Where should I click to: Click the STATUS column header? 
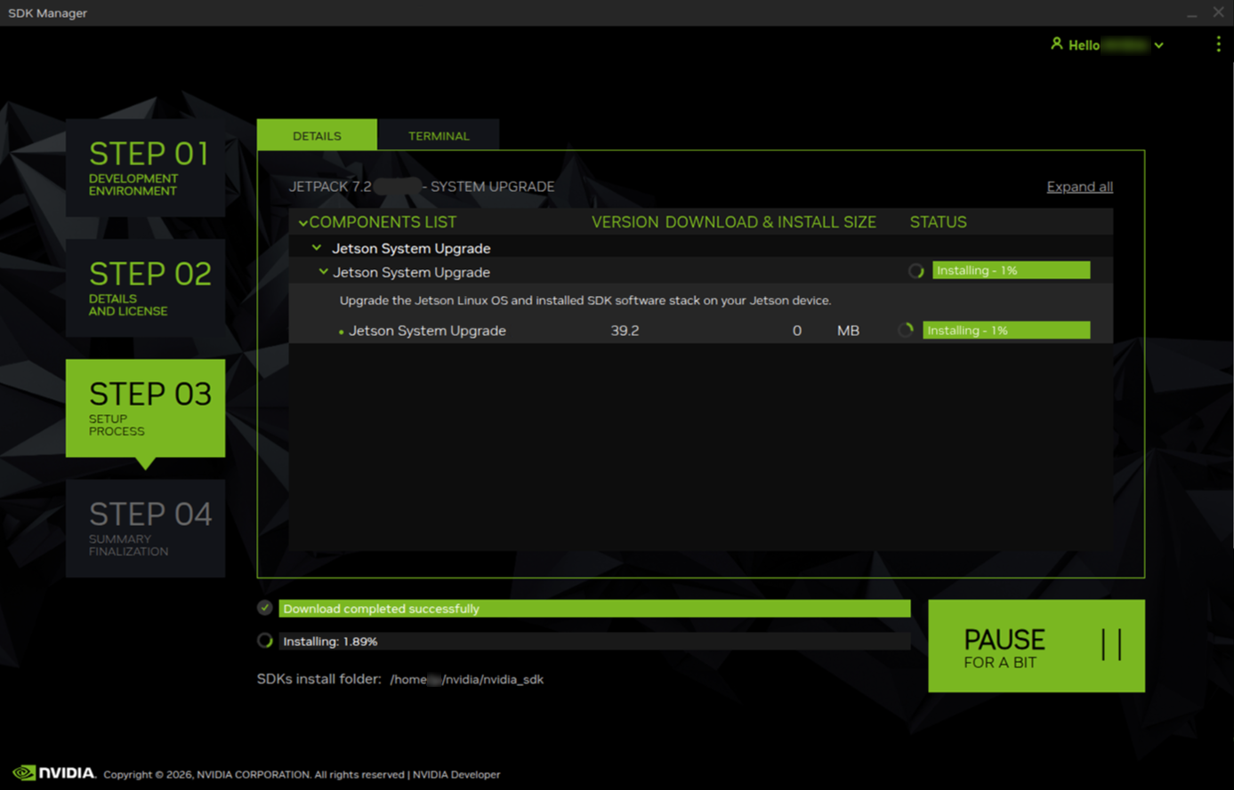[938, 222]
